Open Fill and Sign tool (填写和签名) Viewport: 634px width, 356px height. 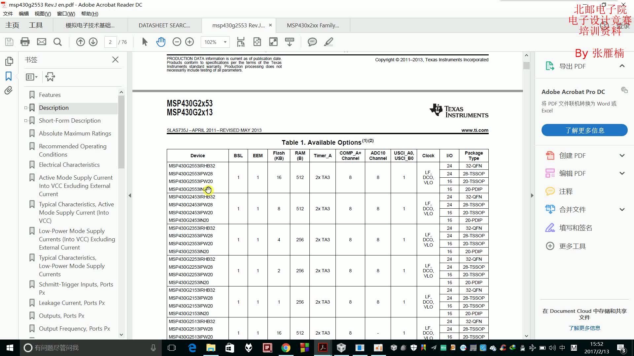[x=568, y=228]
